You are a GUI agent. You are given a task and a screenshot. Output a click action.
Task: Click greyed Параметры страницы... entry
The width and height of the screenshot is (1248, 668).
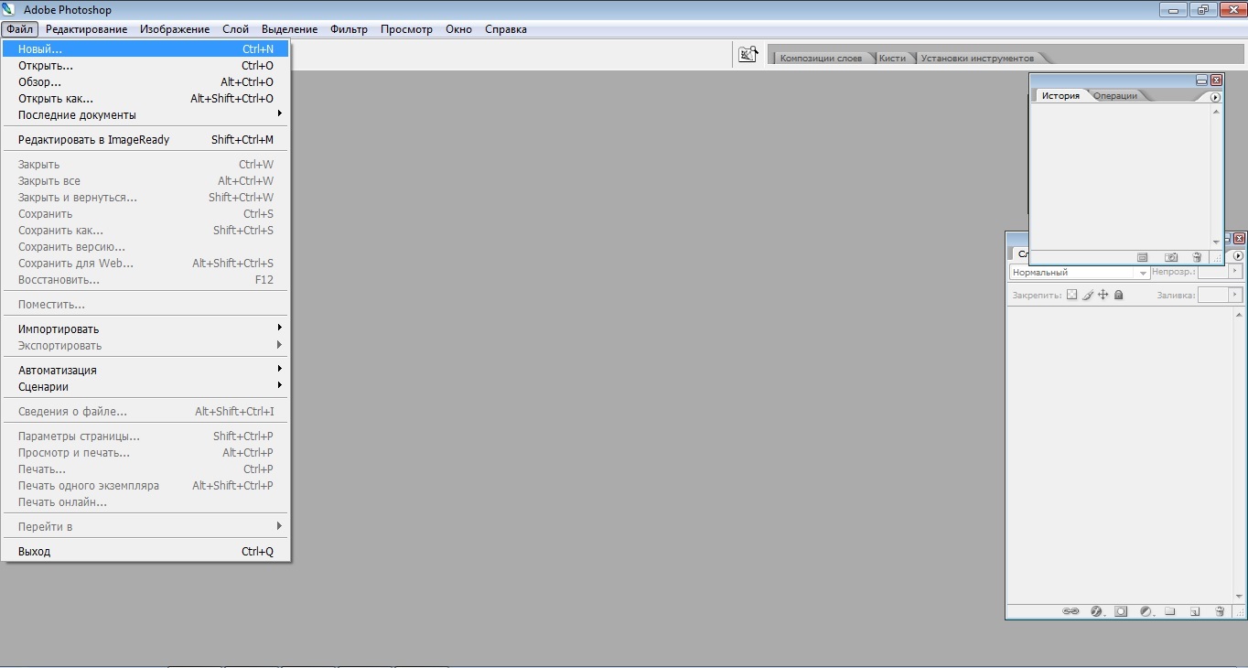[x=146, y=436]
